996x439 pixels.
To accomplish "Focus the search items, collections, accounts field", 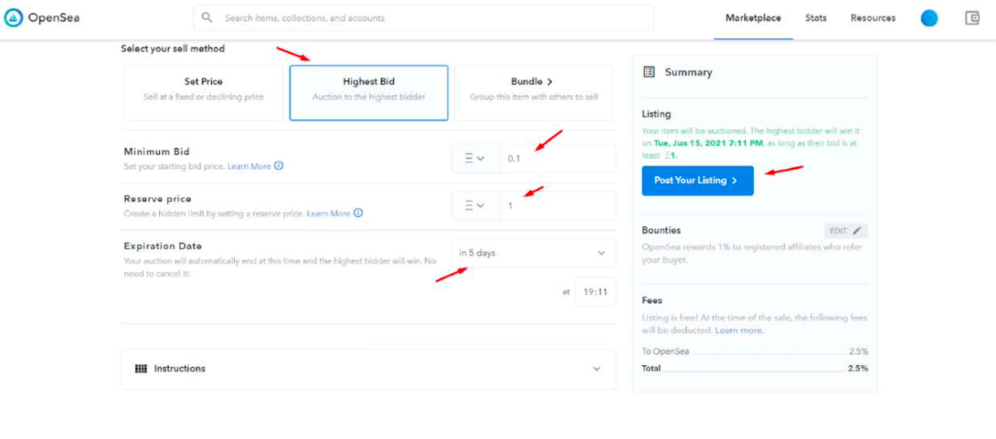I will (424, 17).
